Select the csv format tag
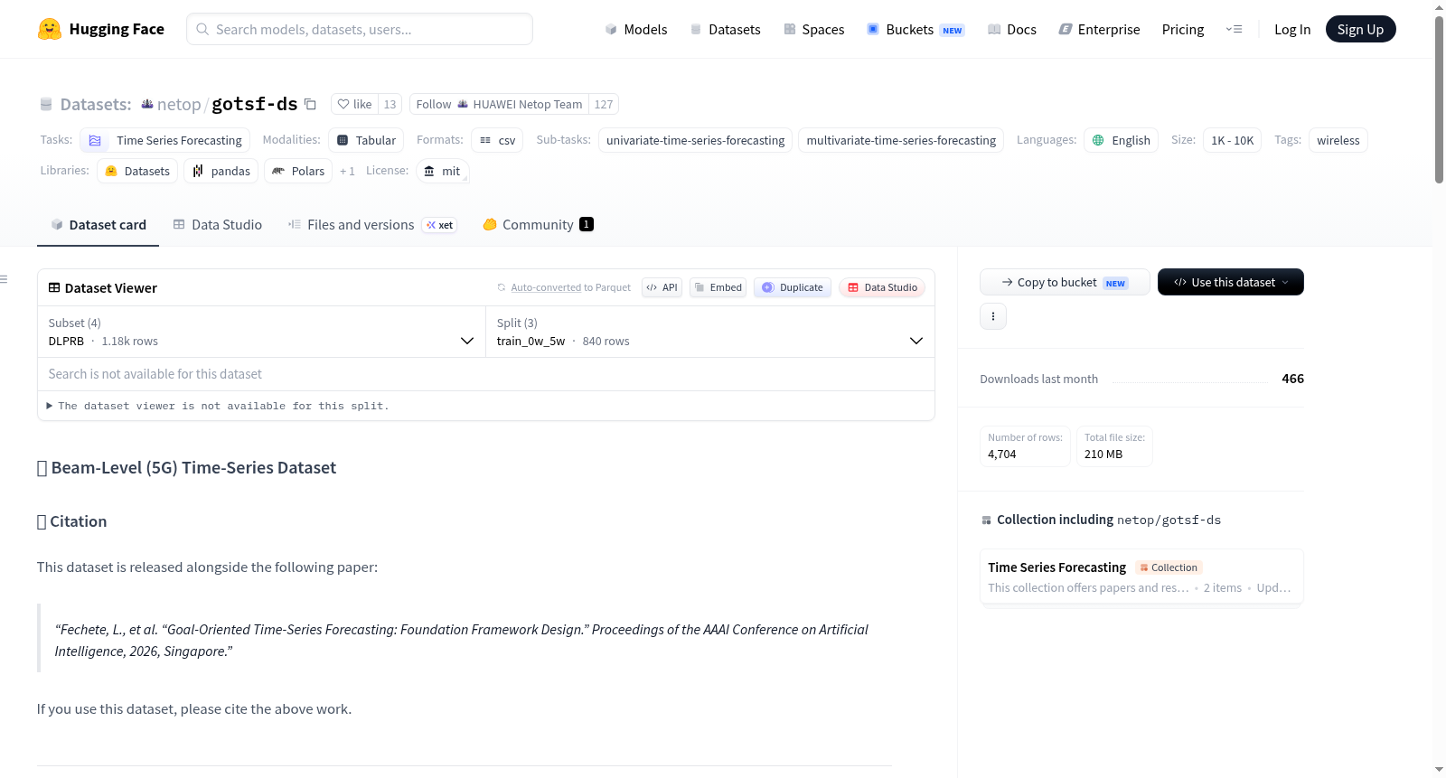 click(x=497, y=140)
